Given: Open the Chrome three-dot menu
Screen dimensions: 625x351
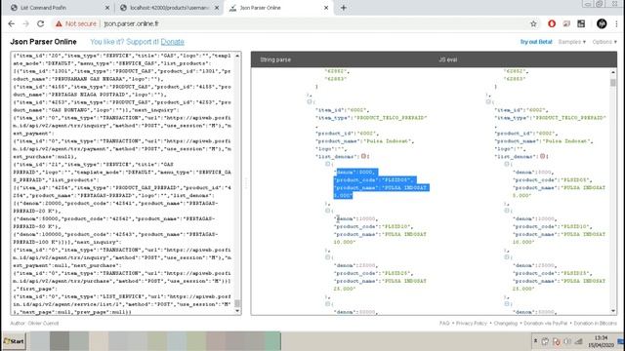Looking at the screenshot, I should 617,23.
